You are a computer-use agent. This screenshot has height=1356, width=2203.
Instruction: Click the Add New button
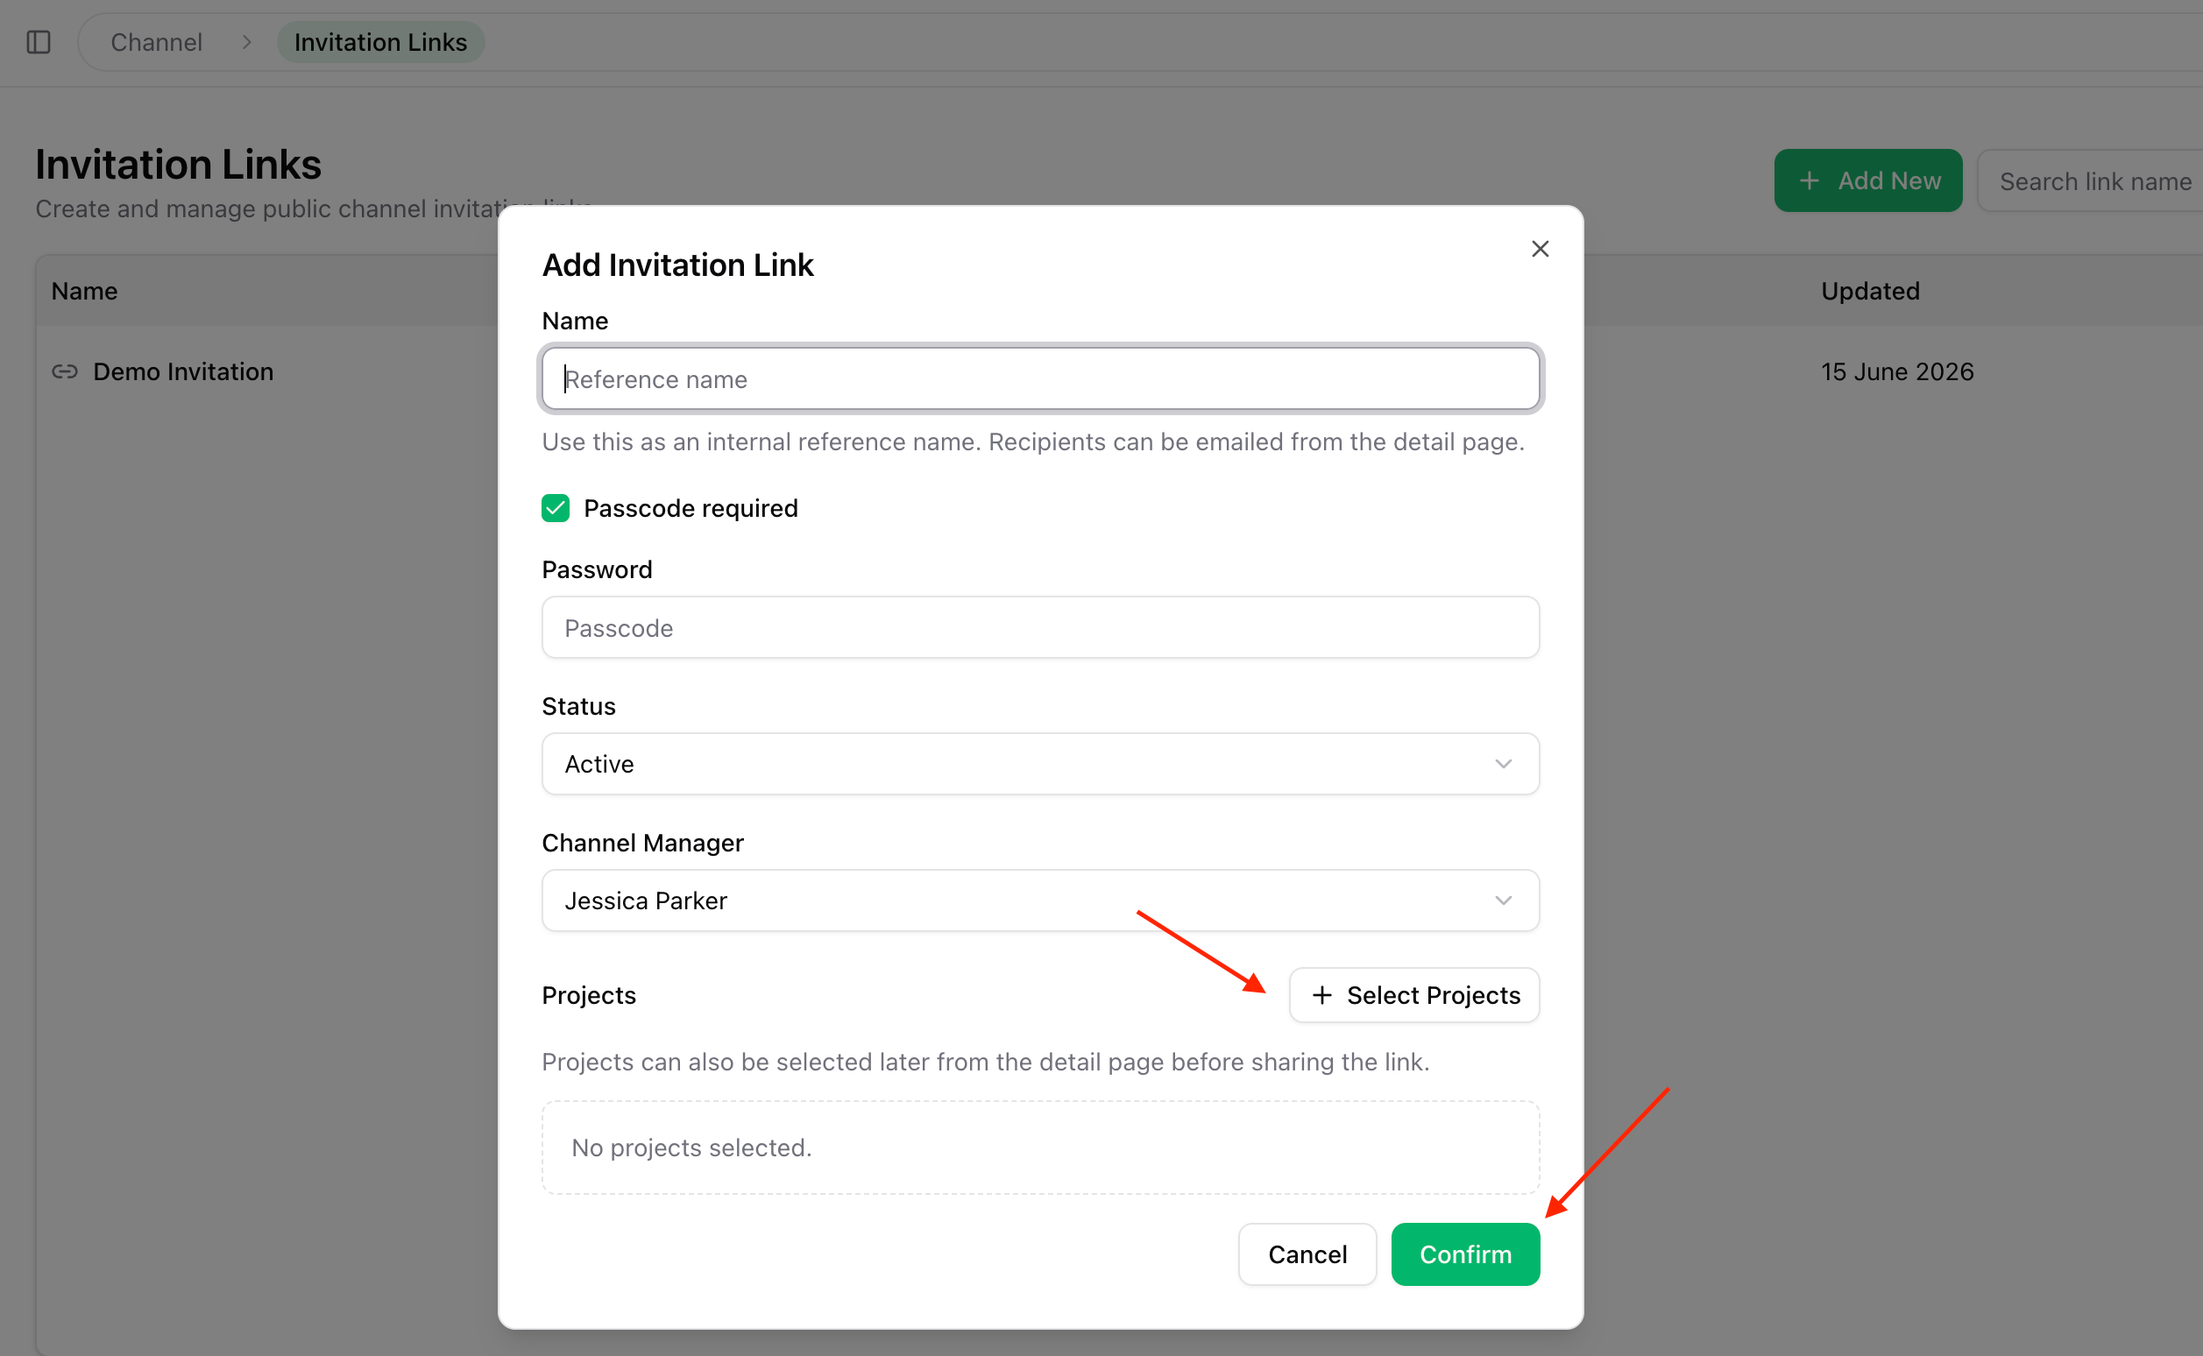(x=1867, y=180)
